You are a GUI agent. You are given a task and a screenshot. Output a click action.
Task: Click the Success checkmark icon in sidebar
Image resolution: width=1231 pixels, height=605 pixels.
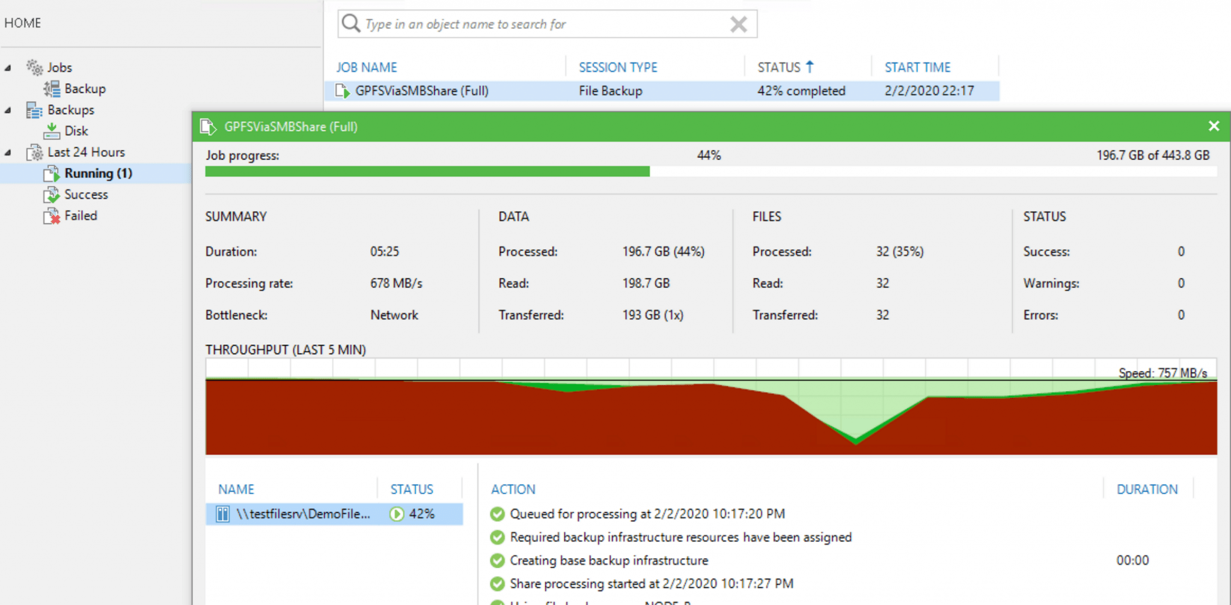pyautogui.click(x=52, y=194)
